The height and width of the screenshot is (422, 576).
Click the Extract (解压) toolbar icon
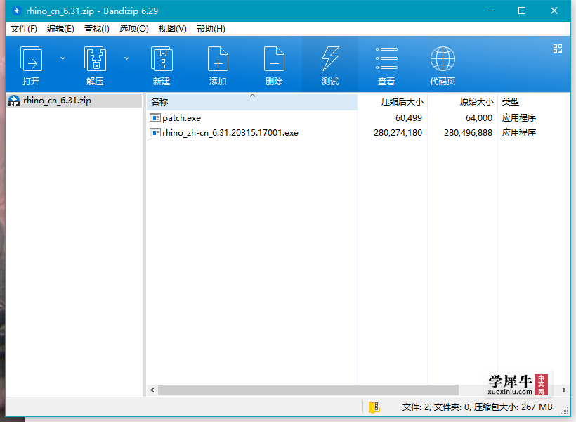pos(95,59)
